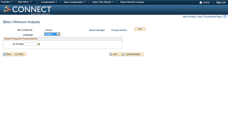
Task: Click the Report Request Parameter(s) header
Action: click(x=63, y=39)
